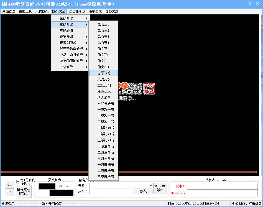The width and height of the screenshot is (263, 207).
Task: Choose 仙女石4 from submenu
Action: [x=103, y=67]
